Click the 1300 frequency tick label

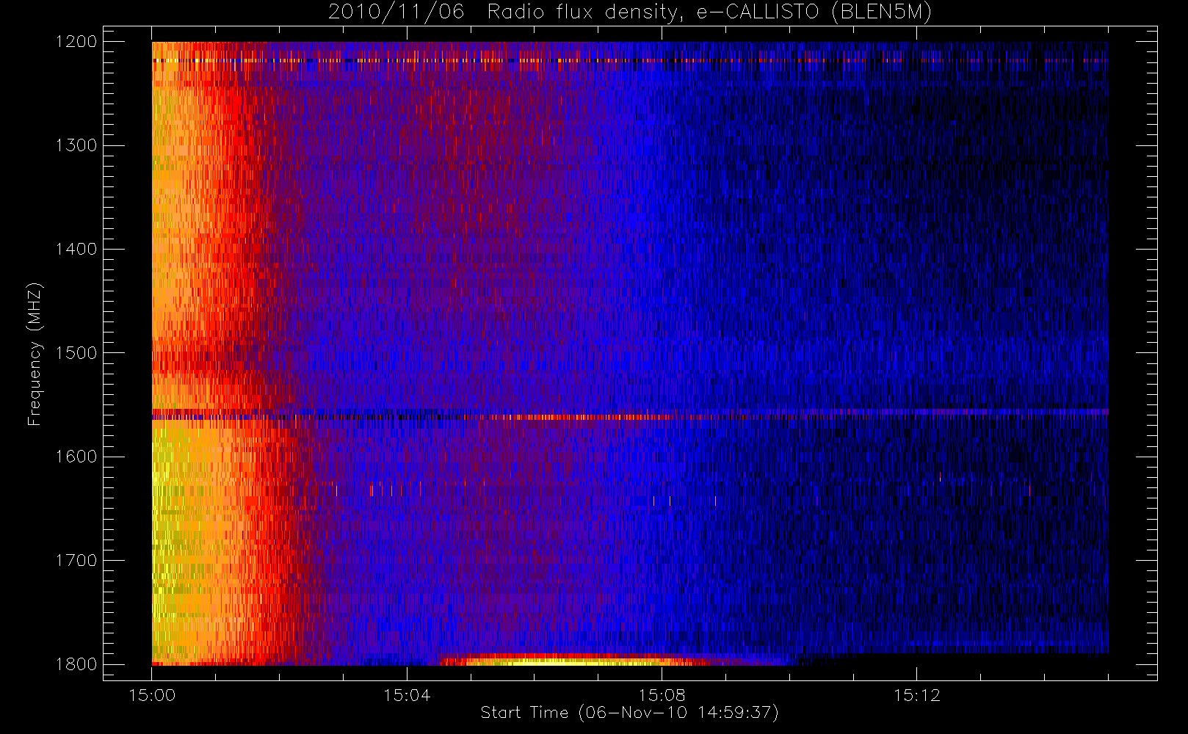(x=76, y=145)
